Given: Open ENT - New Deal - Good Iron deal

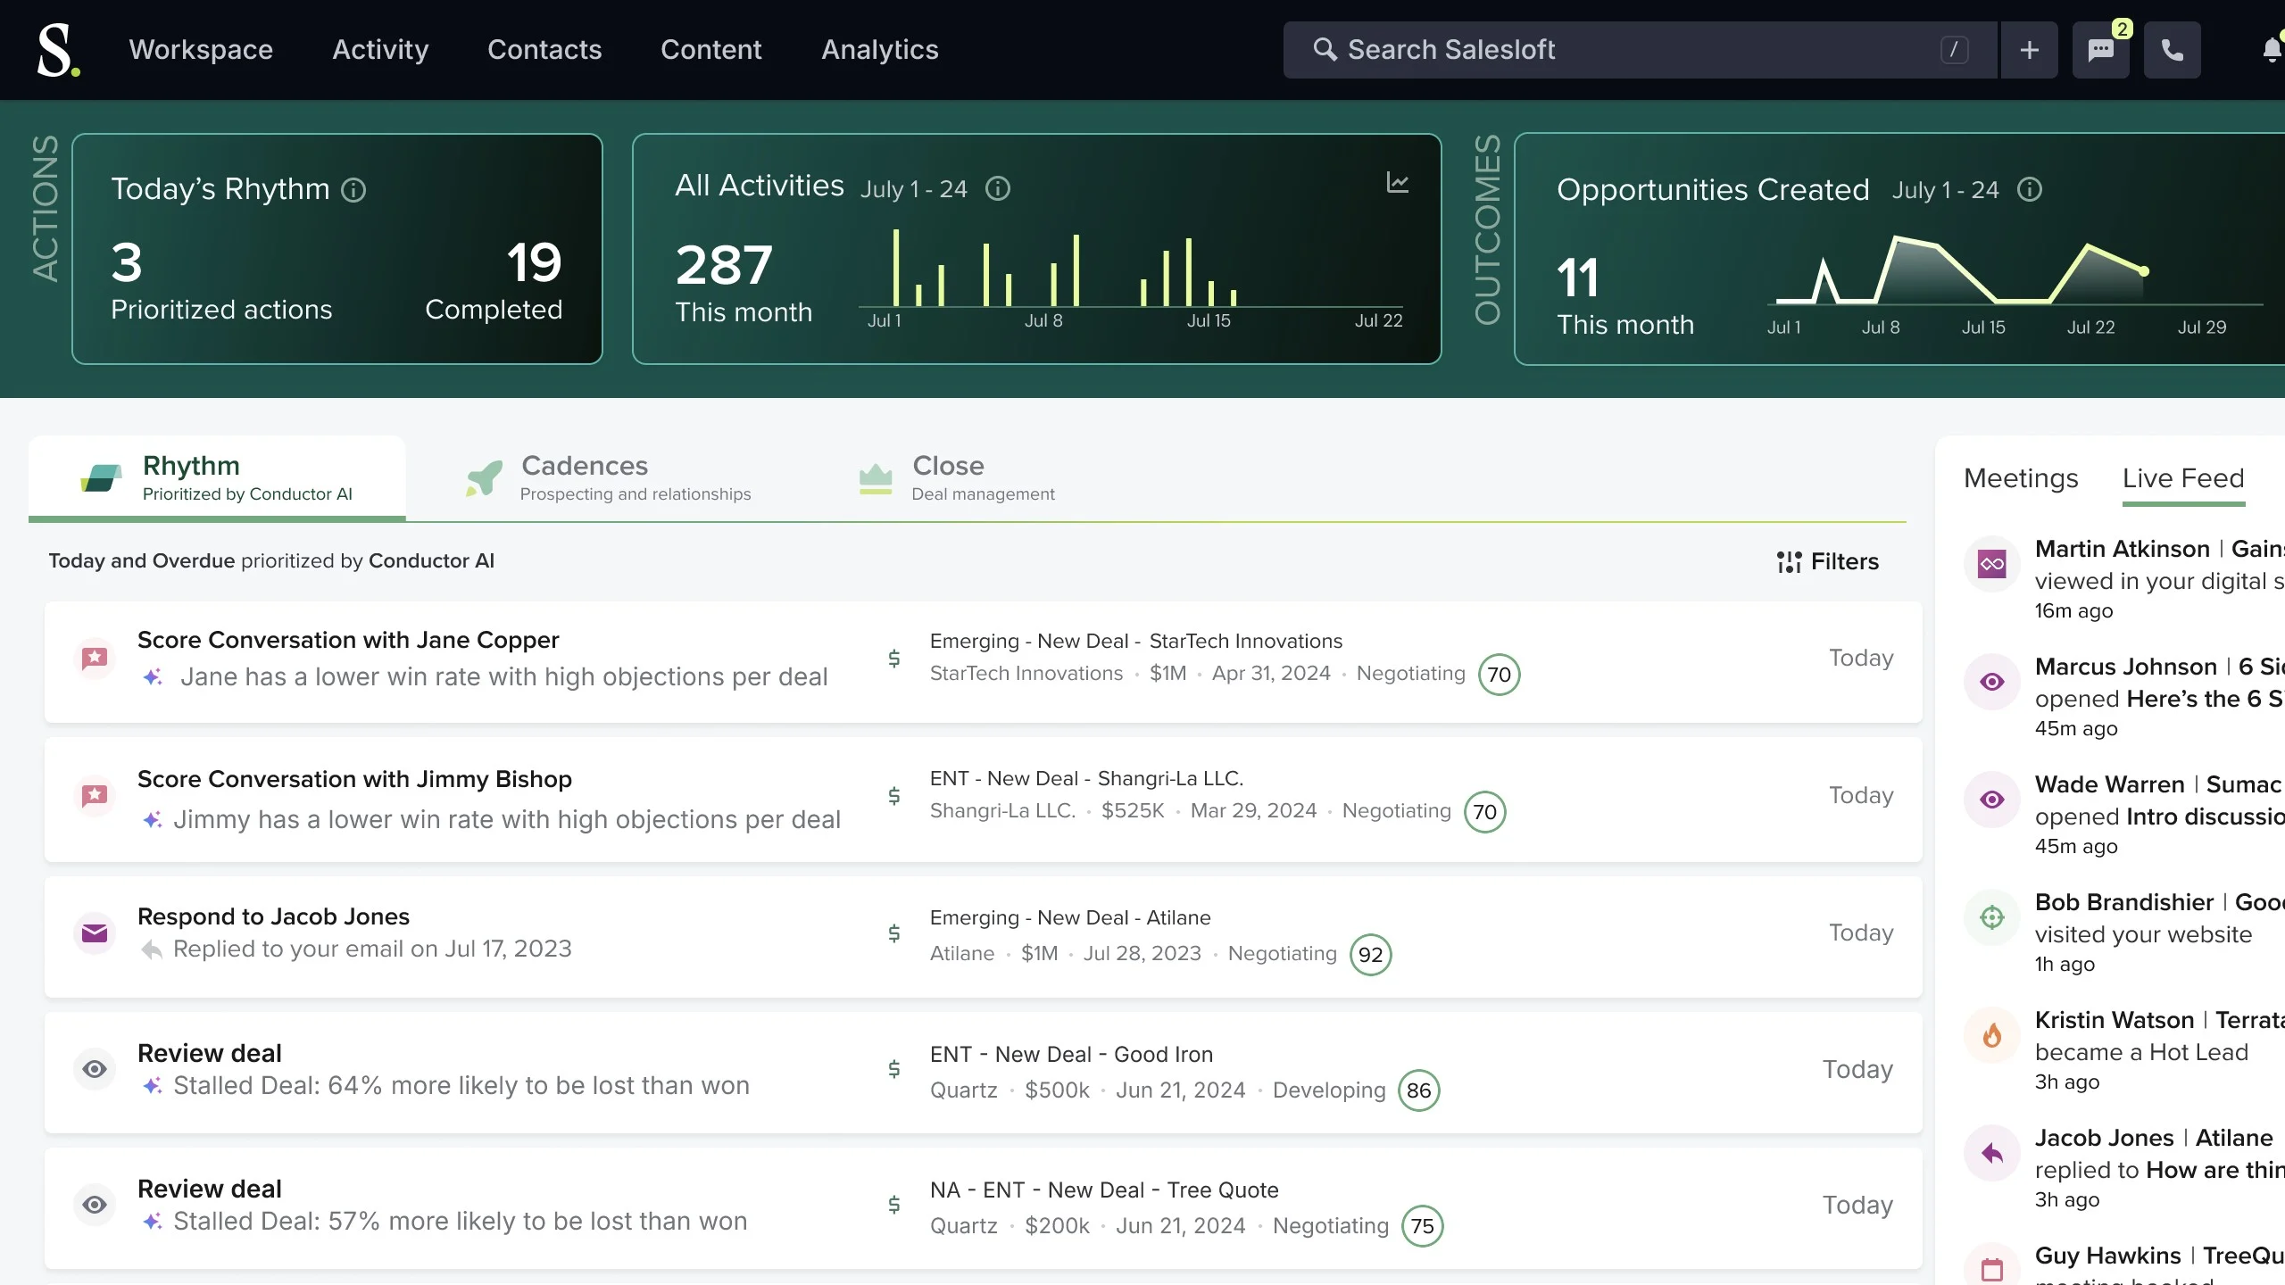Looking at the screenshot, I should click(x=1071, y=1054).
